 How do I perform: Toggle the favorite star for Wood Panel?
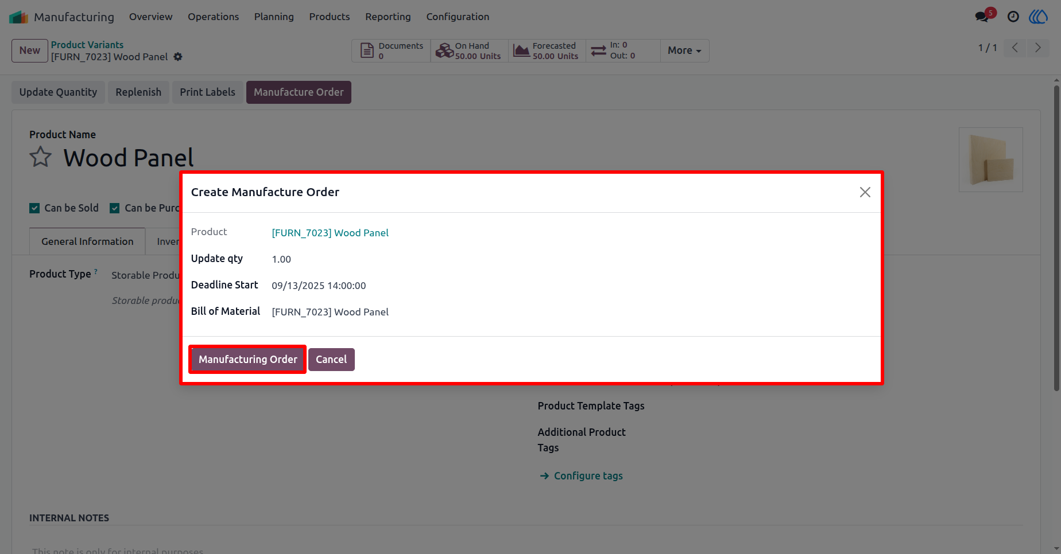pos(41,157)
